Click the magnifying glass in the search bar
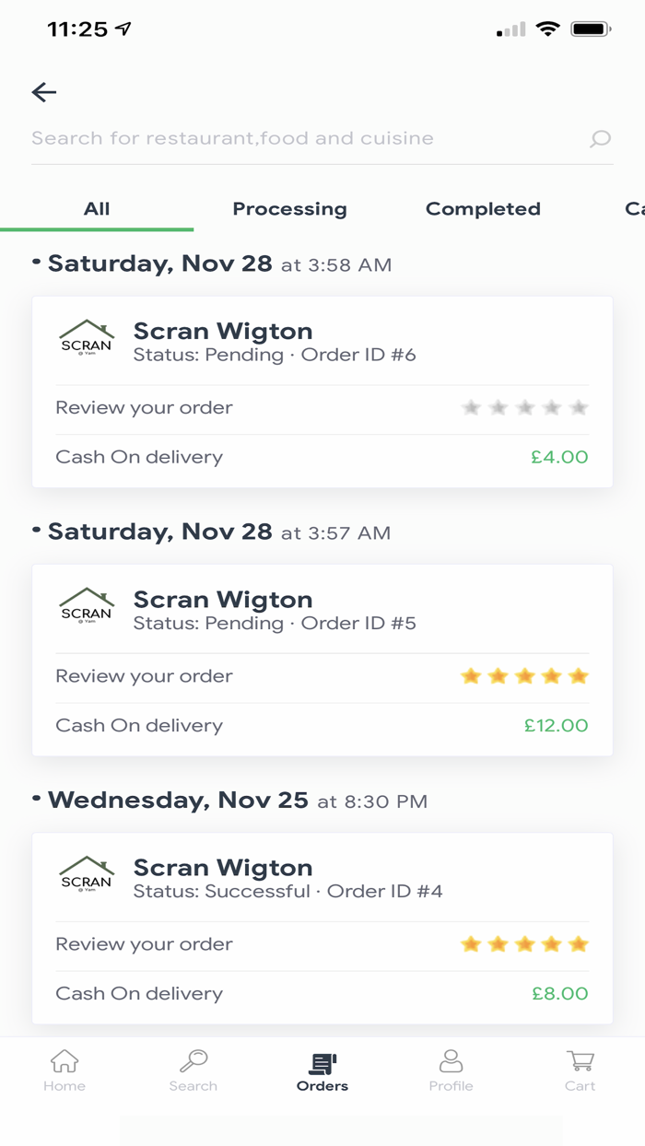 [599, 138]
